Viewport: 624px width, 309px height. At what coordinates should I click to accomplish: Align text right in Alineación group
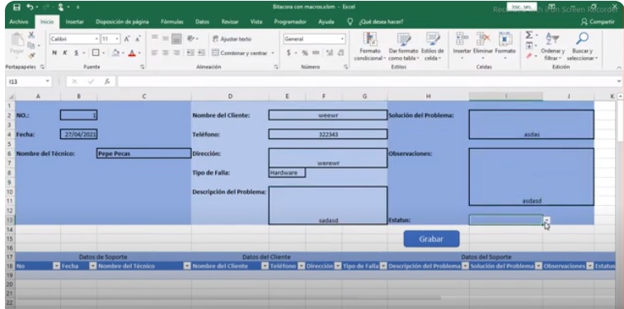pos(176,53)
